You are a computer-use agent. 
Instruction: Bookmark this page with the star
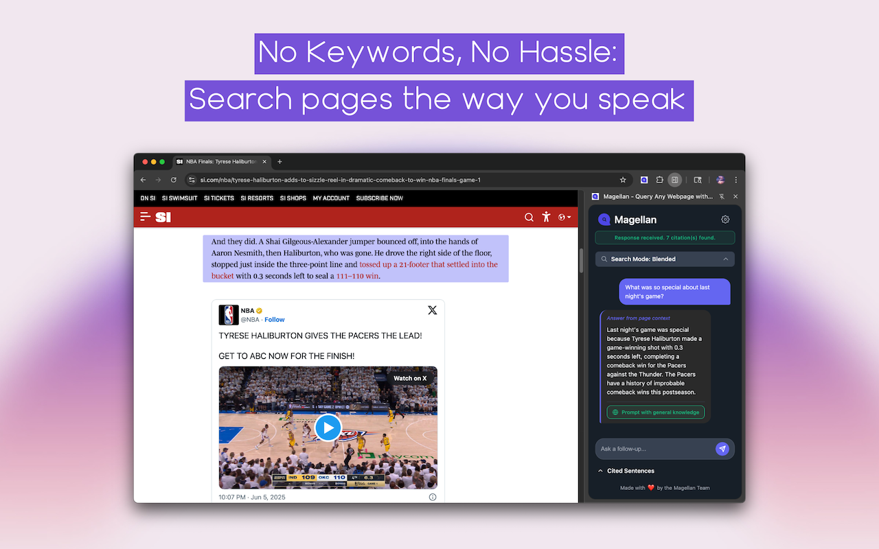click(x=623, y=180)
